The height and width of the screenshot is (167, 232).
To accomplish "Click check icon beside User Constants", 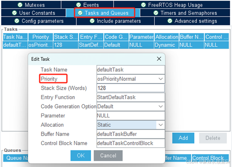I will tap(14, 13).
